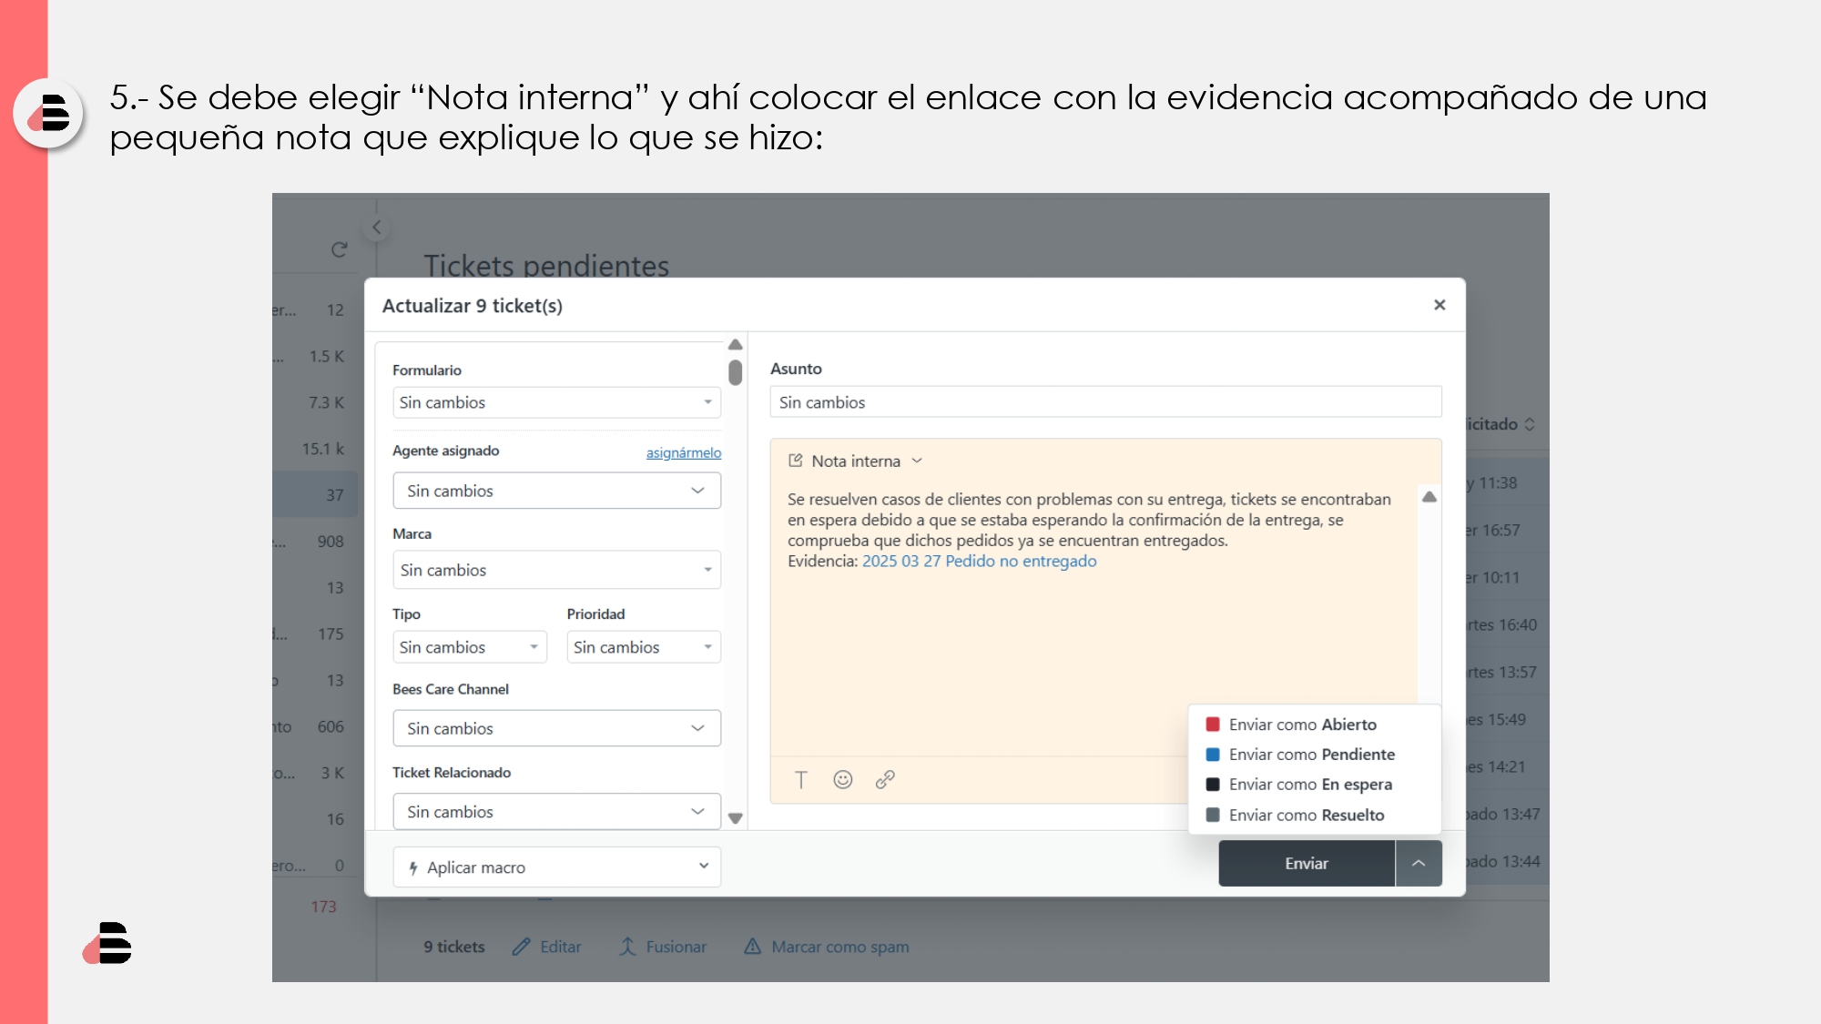The width and height of the screenshot is (1821, 1024).
Task: Open the emoji picker icon
Action: (843, 779)
